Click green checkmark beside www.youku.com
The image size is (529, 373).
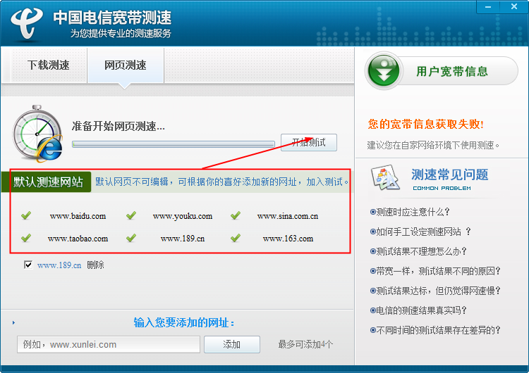131,215
